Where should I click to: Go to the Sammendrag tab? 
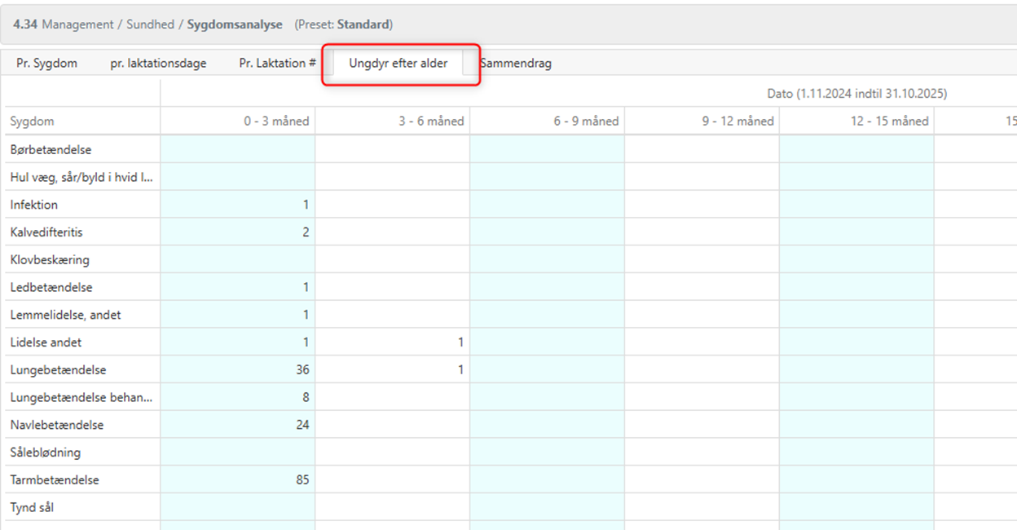tap(516, 63)
